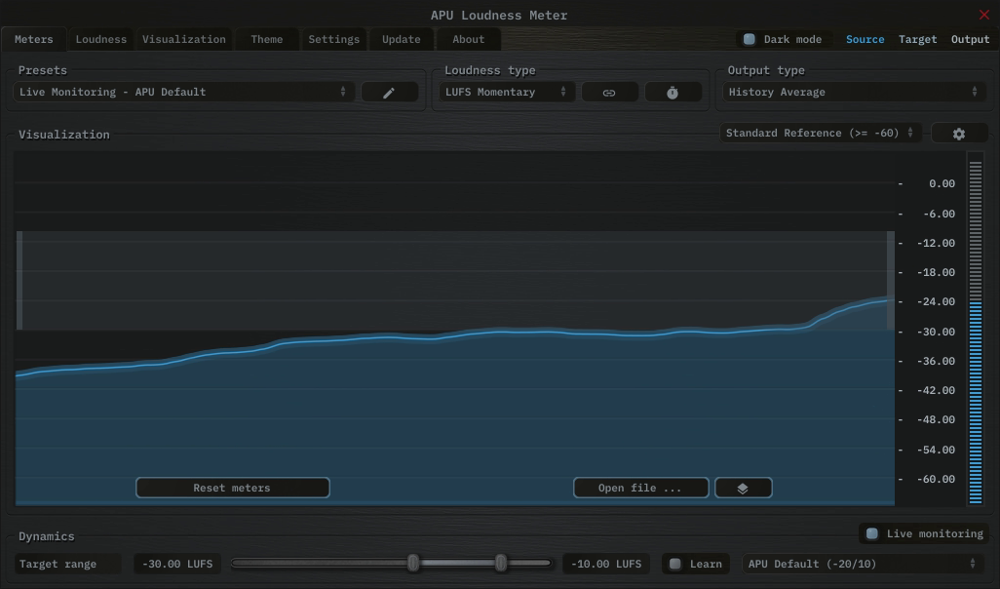
Task: Expand the LUFS Momentary loudness type dropdown
Action: tap(506, 93)
